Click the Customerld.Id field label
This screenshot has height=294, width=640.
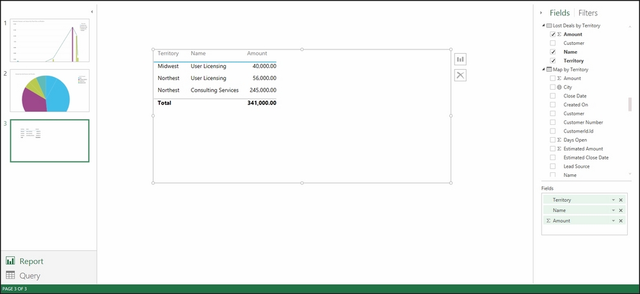pyautogui.click(x=579, y=131)
